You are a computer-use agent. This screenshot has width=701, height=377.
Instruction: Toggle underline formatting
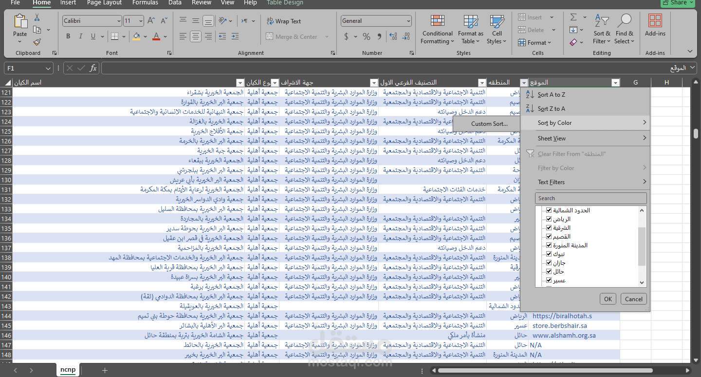click(92, 36)
